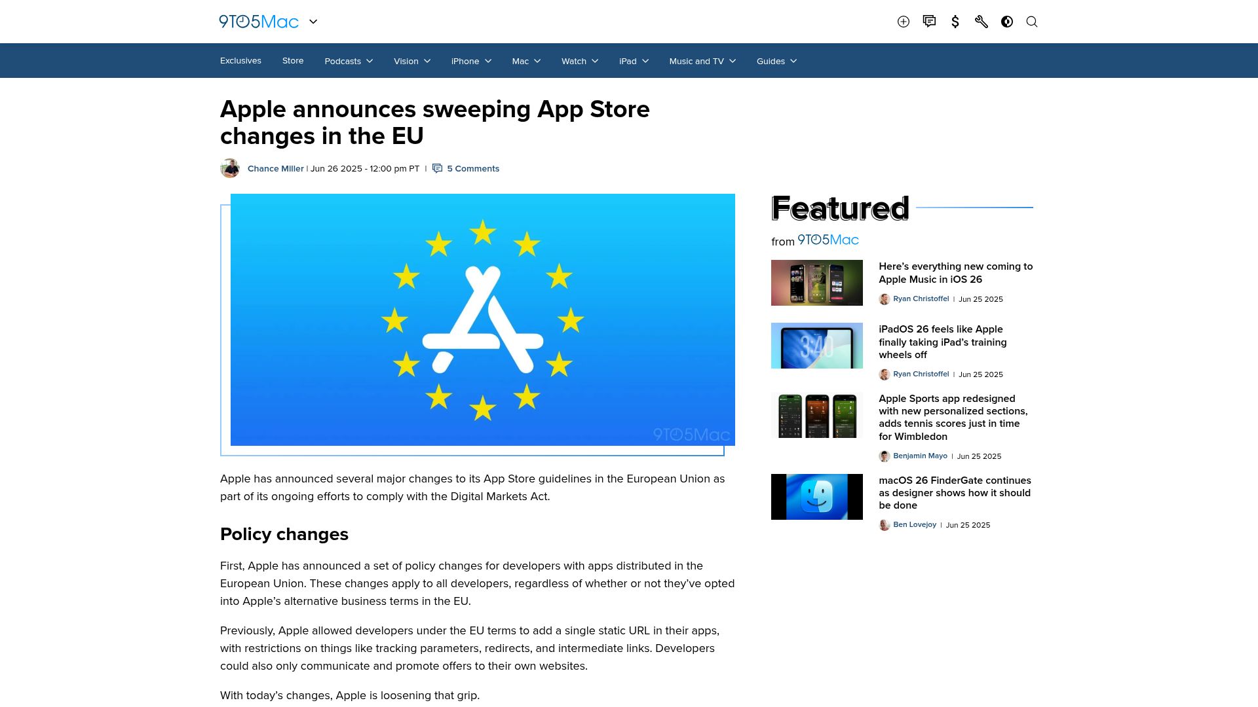Open the Apple Music iOS 26 article thumbnail
The width and height of the screenshot is (1258, 707).
point(817,283)
